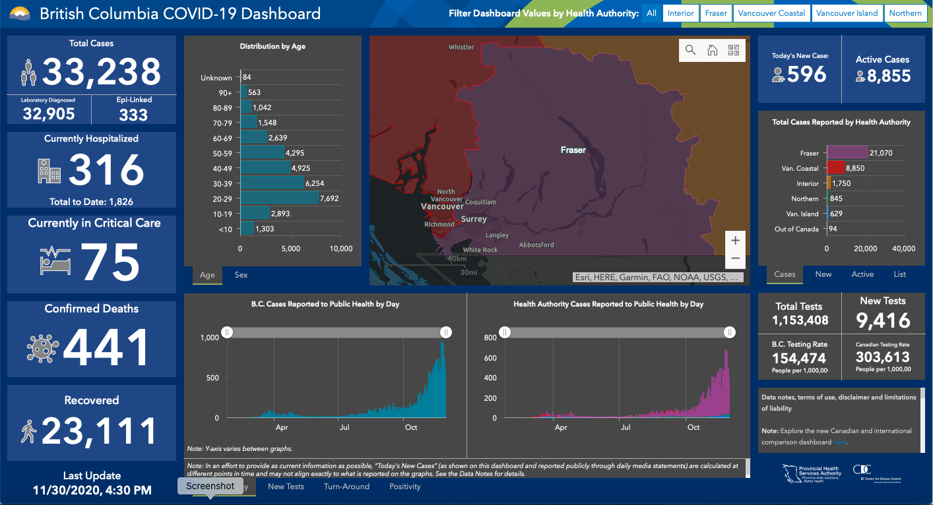
Task: Open the New tab under health authority chart
Action: coord(823,274)
